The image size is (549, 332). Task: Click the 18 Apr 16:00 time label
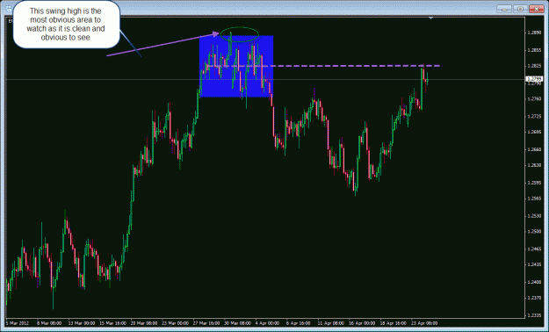coord(394,323)
